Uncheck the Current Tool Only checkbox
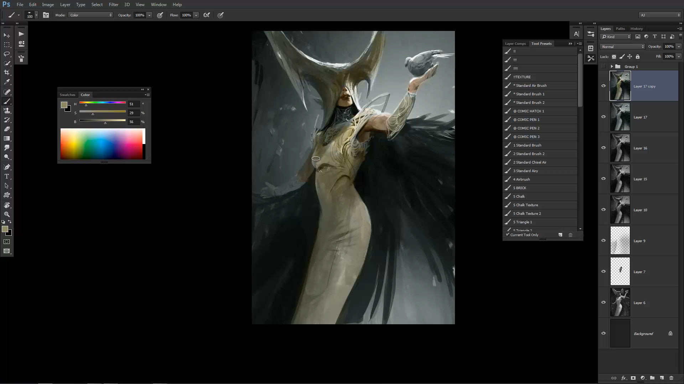This screenshot has width=684, height=384. [x=507, y=235]
